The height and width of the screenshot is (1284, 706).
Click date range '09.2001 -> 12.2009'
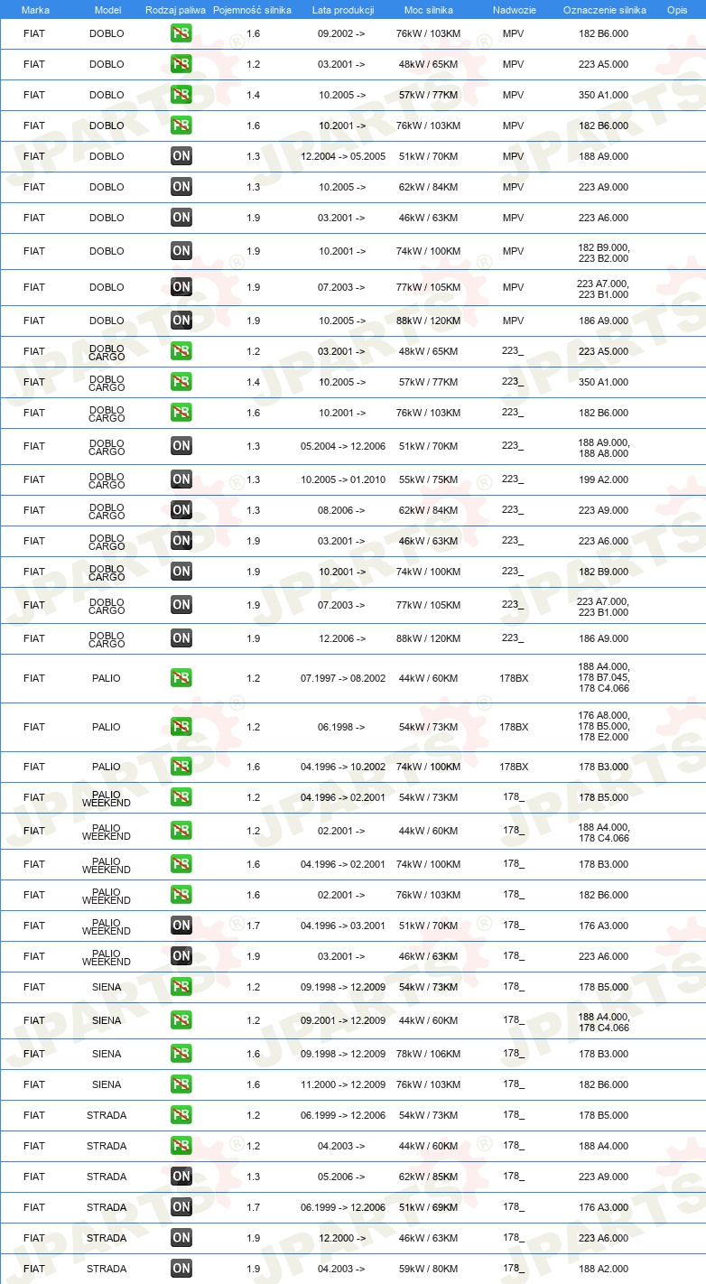point(343,1020)
